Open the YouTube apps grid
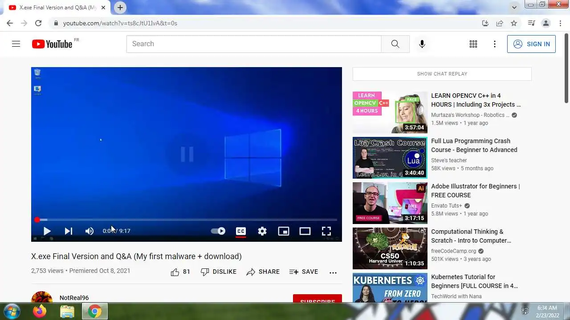This screenshot has width=570, height=320. tap(473, 44)
